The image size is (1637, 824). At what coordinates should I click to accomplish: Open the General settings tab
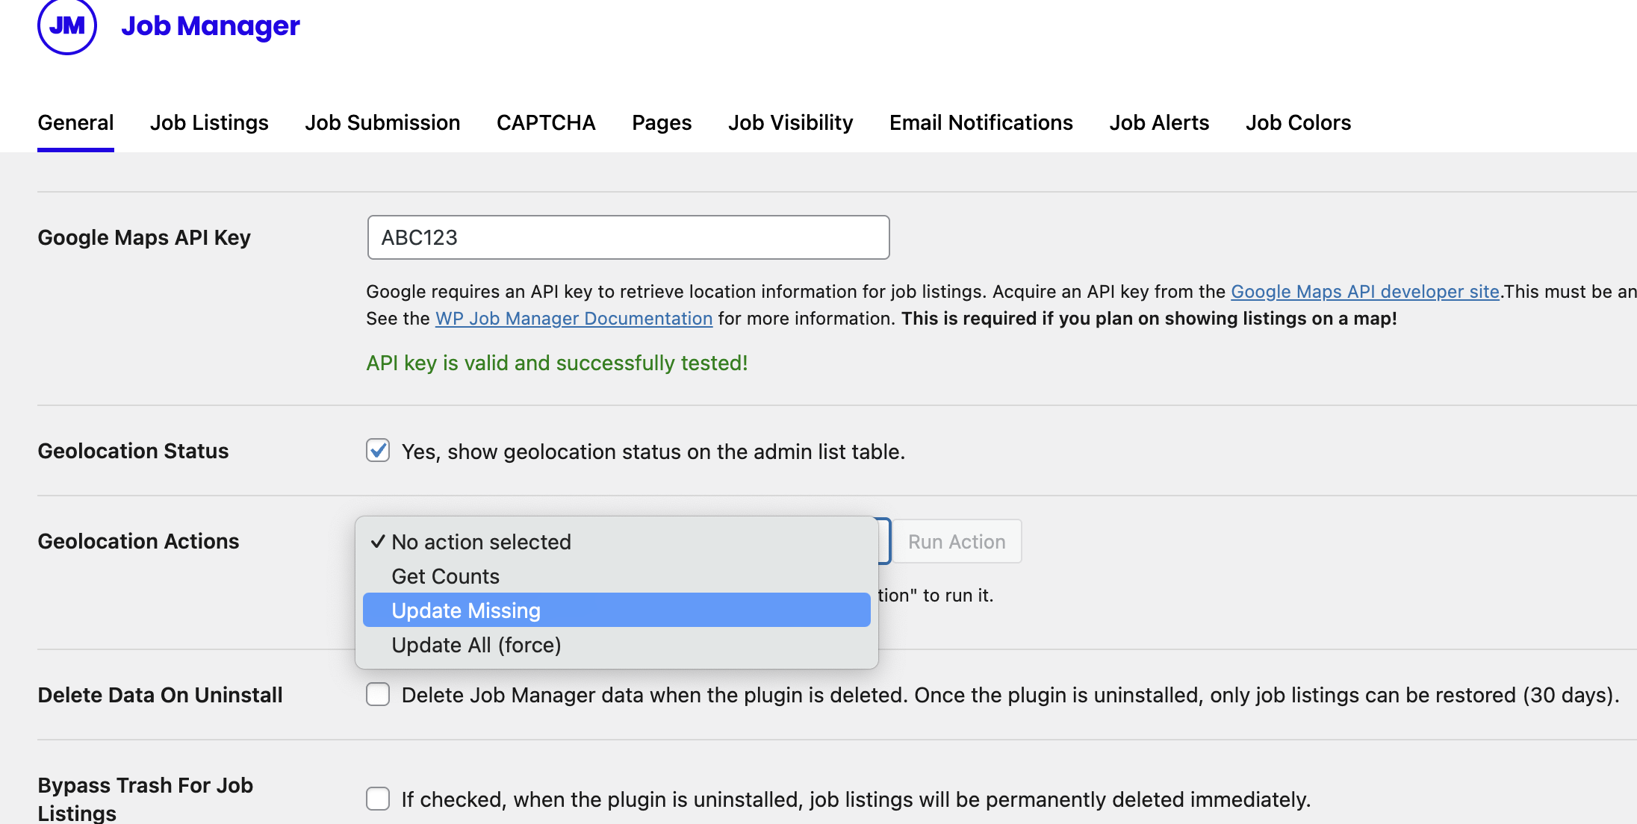tap(75, 122)
